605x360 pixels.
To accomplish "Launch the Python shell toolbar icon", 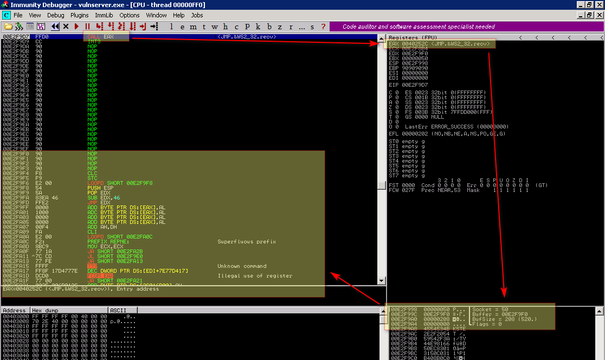I will coord(19,26).
